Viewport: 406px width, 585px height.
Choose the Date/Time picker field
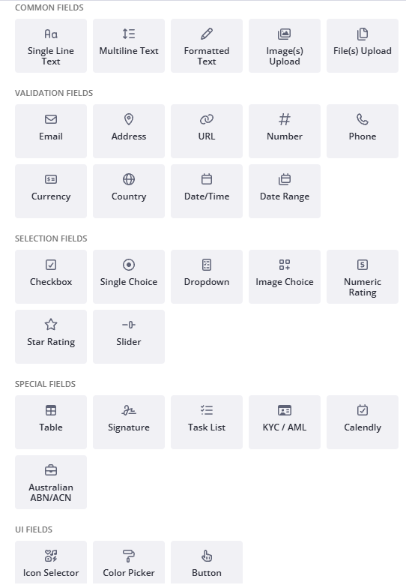pyautogui.click(x=207, y=191)
